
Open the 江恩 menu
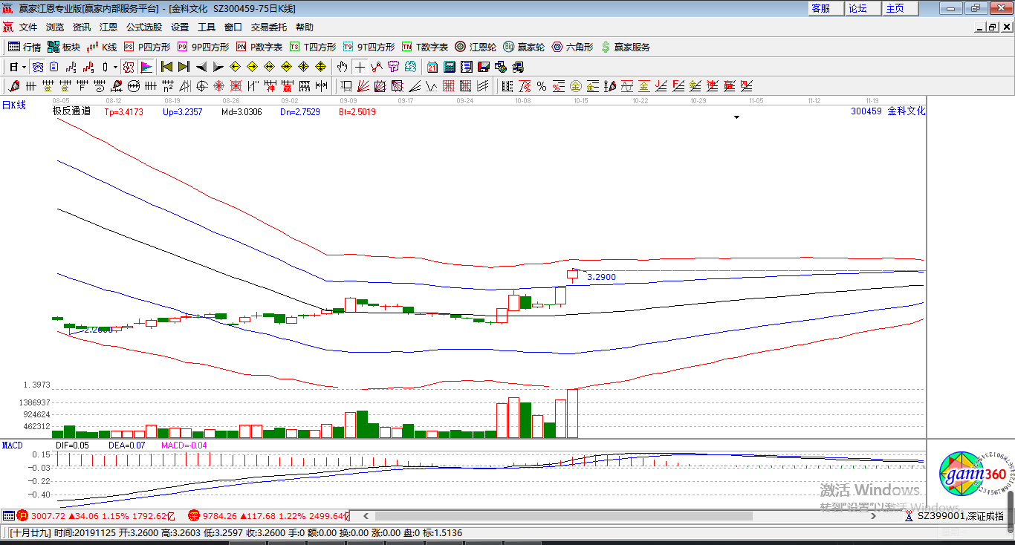coord(108,27)
